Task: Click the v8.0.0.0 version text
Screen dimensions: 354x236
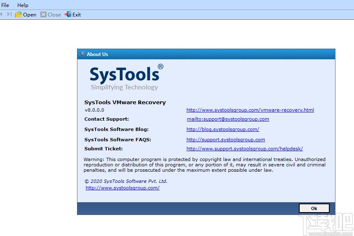Action: 94,110
